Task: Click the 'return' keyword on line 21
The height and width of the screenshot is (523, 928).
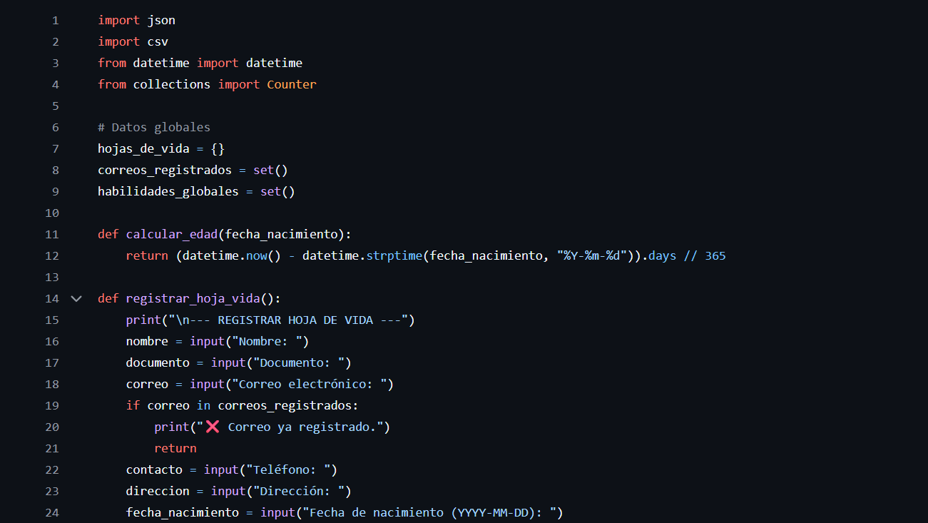Action: point(175,448)
